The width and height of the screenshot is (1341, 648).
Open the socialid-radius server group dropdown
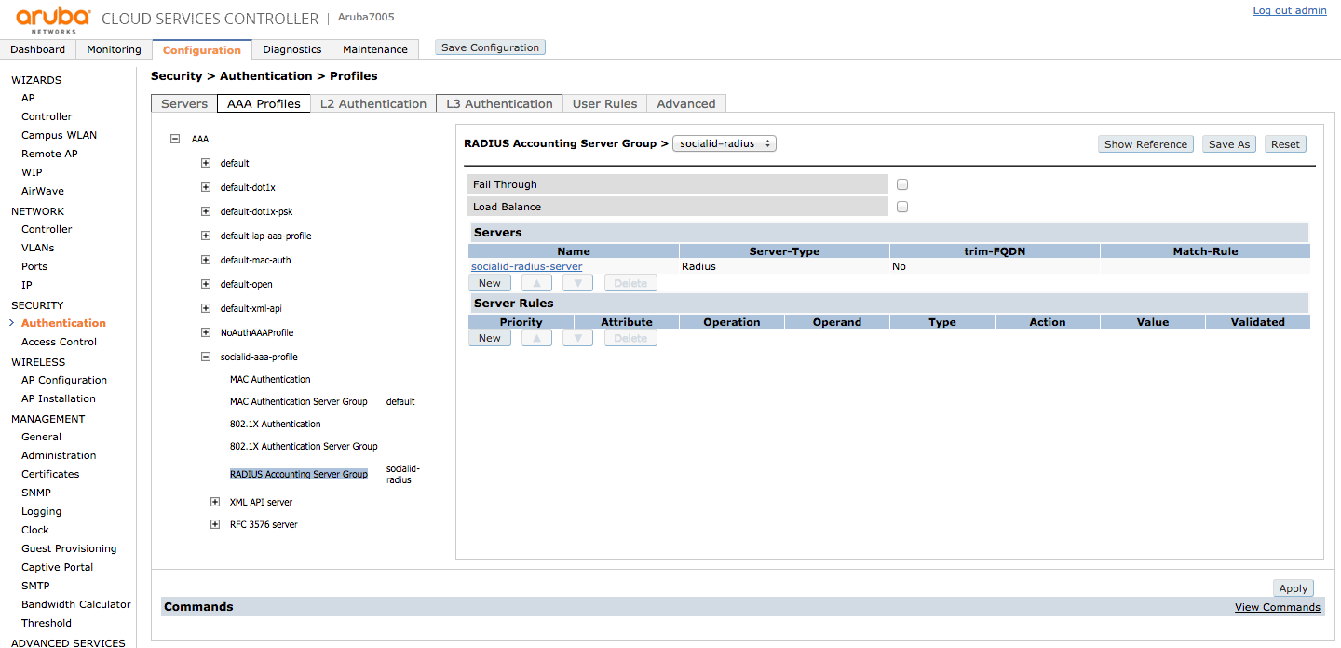(725, 143)
